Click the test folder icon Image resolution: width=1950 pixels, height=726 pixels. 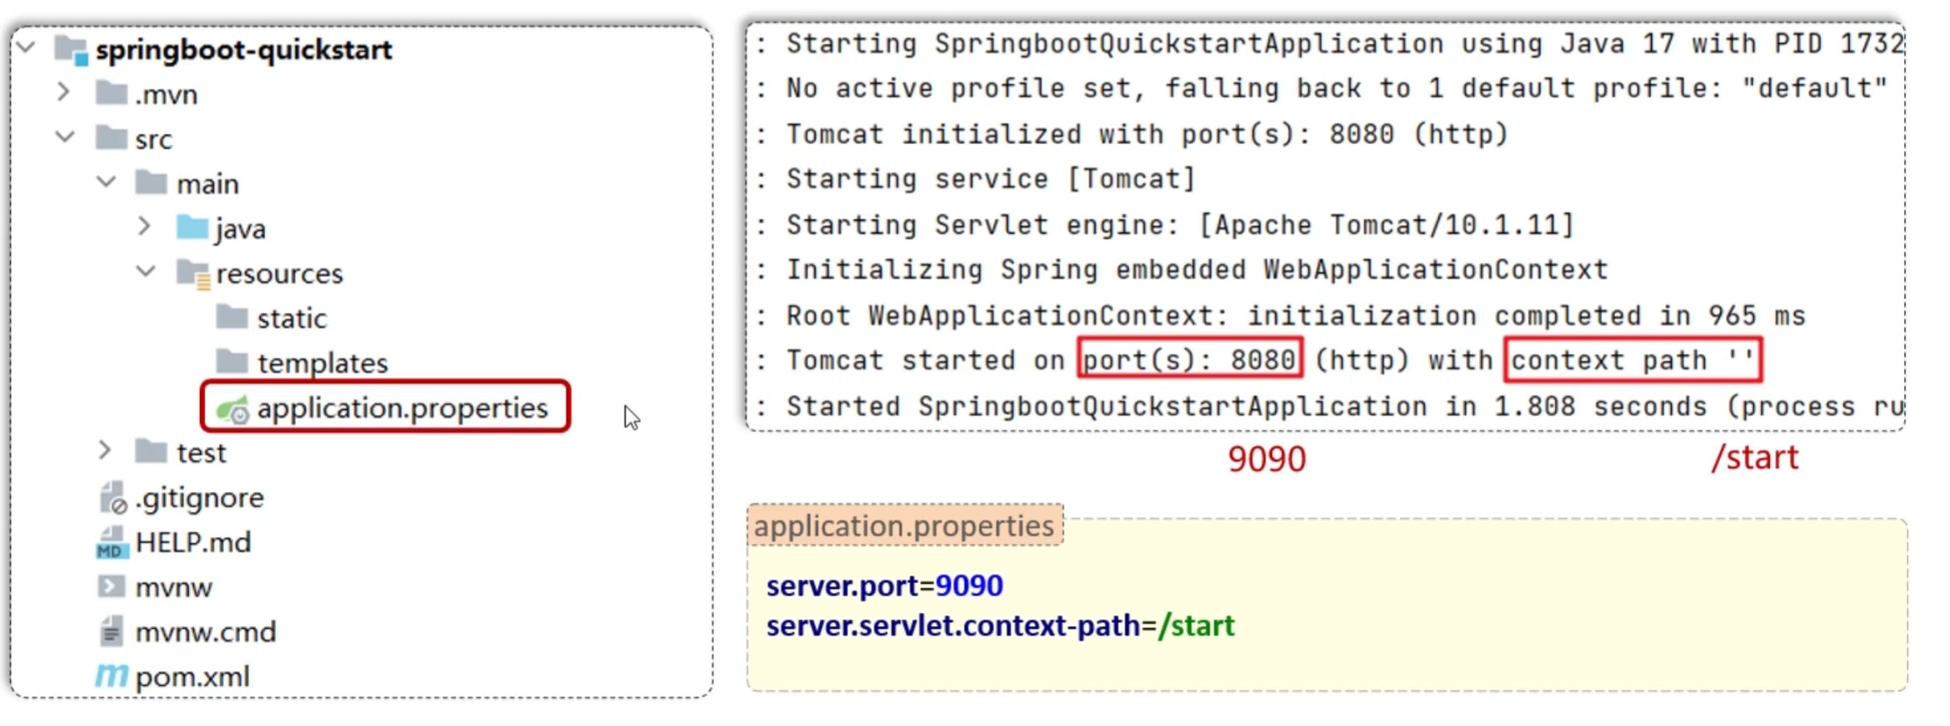coord(151,451)
